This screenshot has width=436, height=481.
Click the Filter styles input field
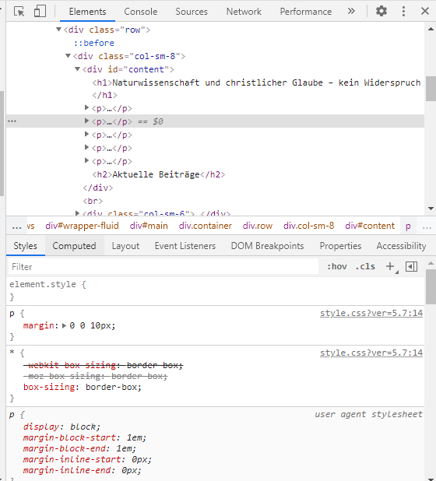click(x=163, y=267)
